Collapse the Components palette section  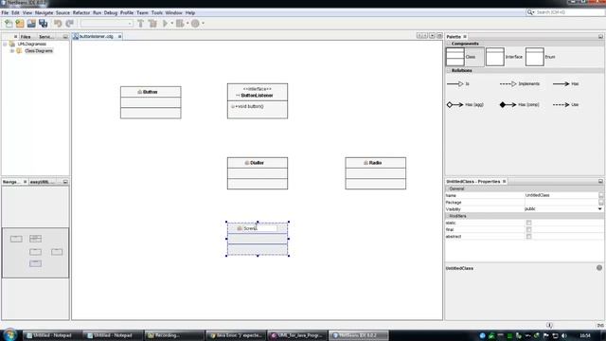pos(449,44)
